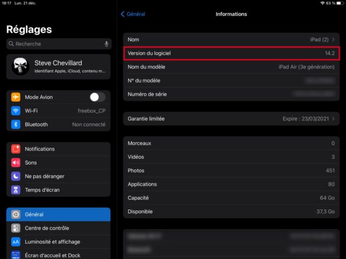
Task: Open the Wi-Fi settings row
Action: click(x=59, y=111)
